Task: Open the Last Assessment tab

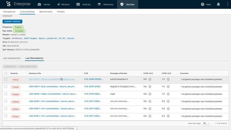Action: point(12,58)
